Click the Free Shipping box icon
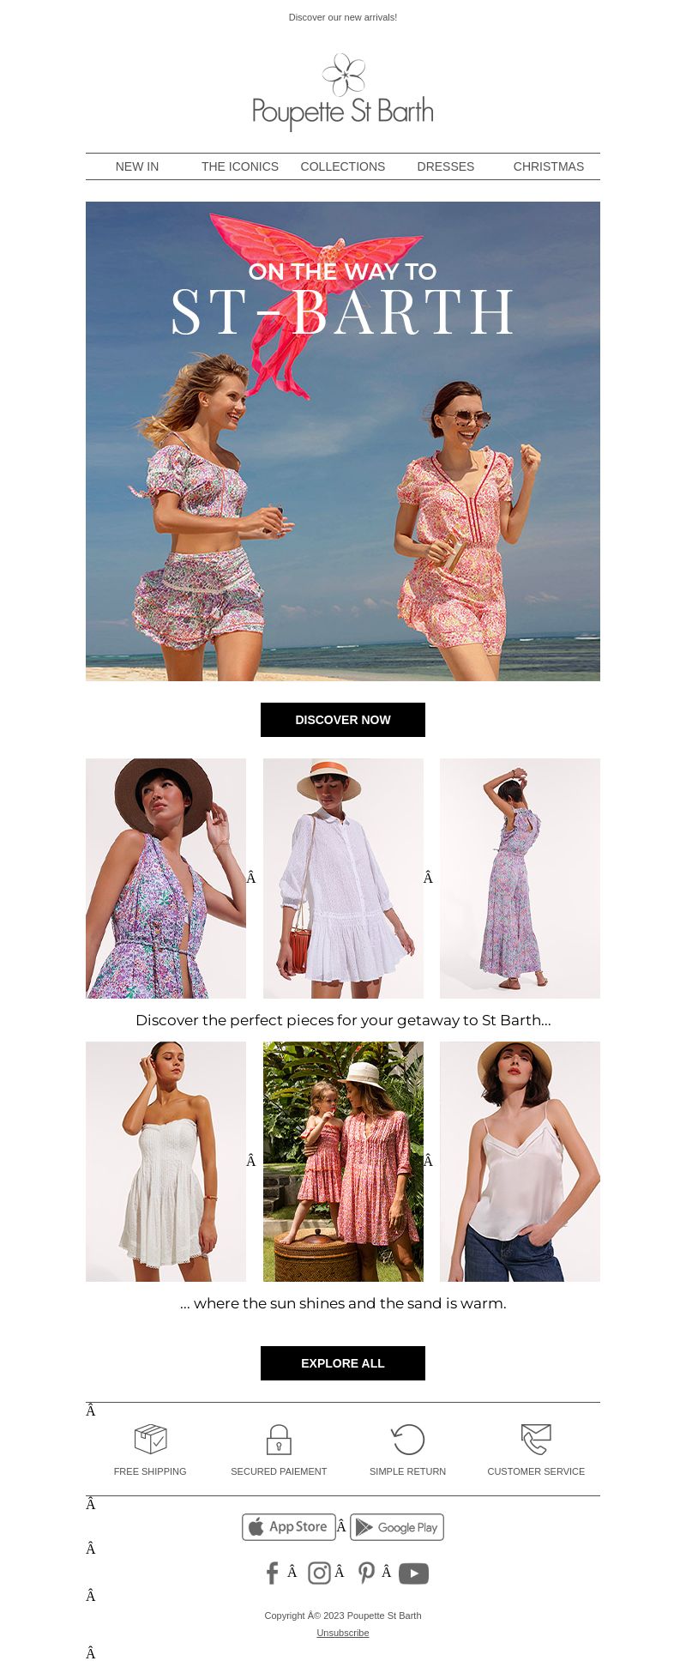This screenshot has width=686, height=1673. pos(150,1439)
